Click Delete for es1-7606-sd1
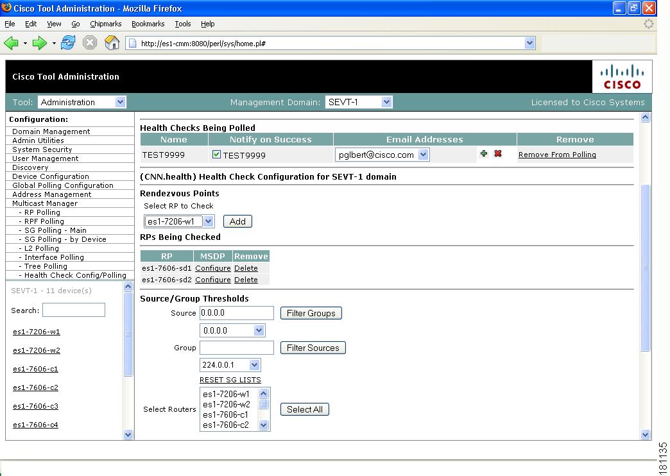670x476 pixels. (x=246, y=268)
